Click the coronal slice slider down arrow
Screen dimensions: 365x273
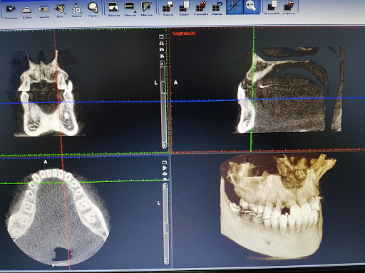[164, 145]
